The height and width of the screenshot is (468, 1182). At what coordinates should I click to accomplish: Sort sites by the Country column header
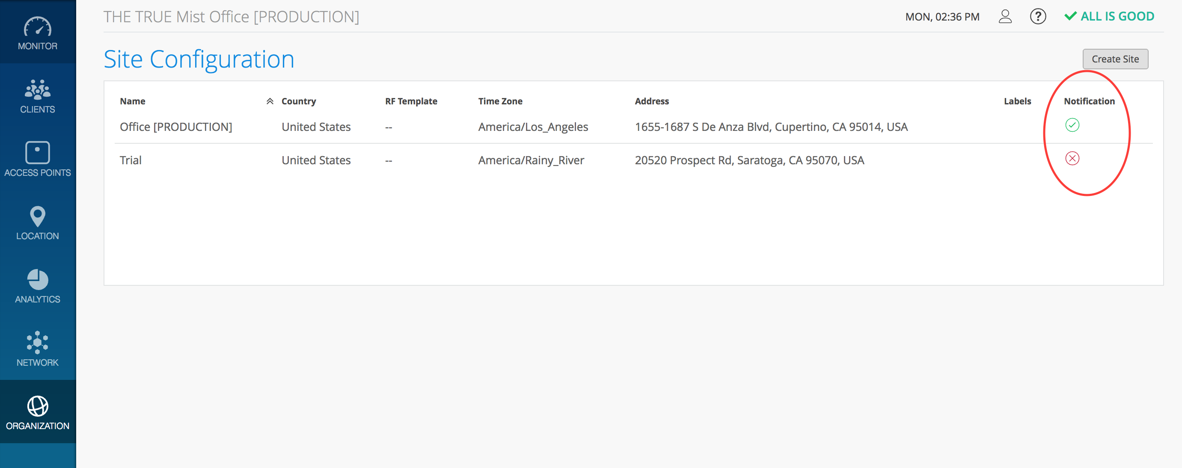(298, 101)
